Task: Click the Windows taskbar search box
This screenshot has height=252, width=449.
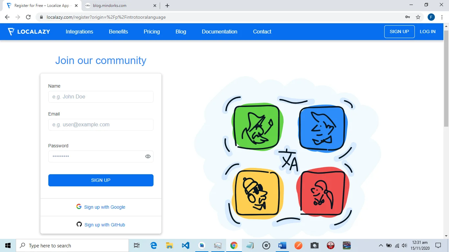Action: [72, 245]
